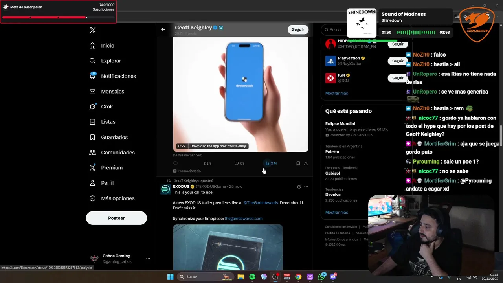The width and height of the screenshot is (503, 283).
Task: Open the De dreamcash.xyz link
Action: 187,155
